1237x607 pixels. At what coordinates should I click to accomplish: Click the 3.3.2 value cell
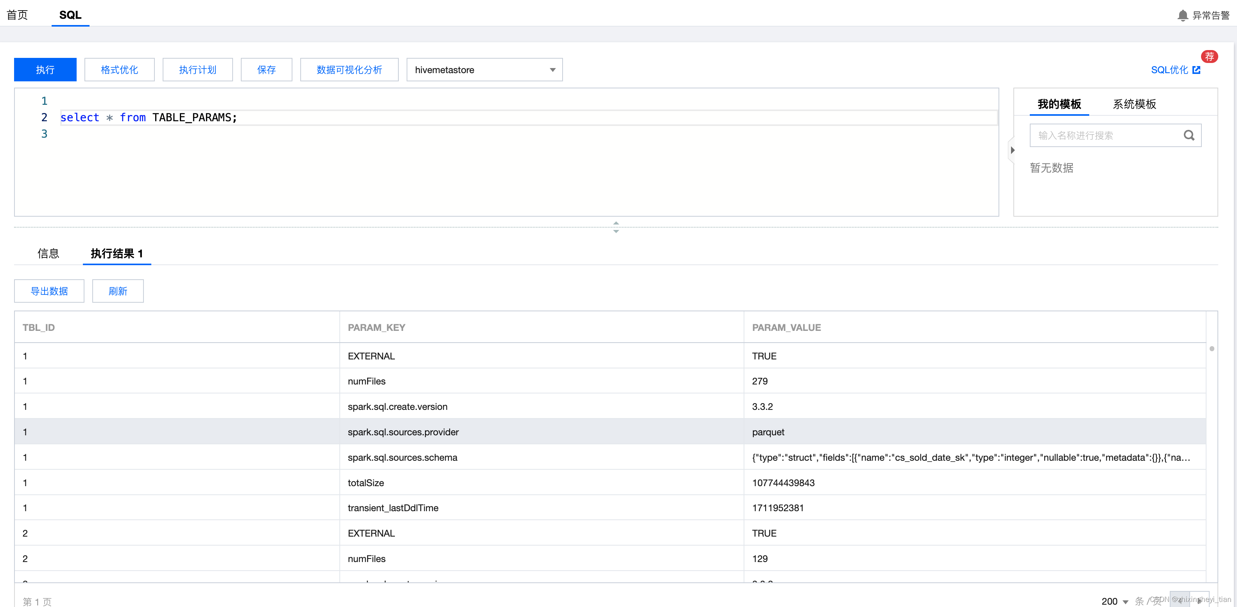[975, 406]
